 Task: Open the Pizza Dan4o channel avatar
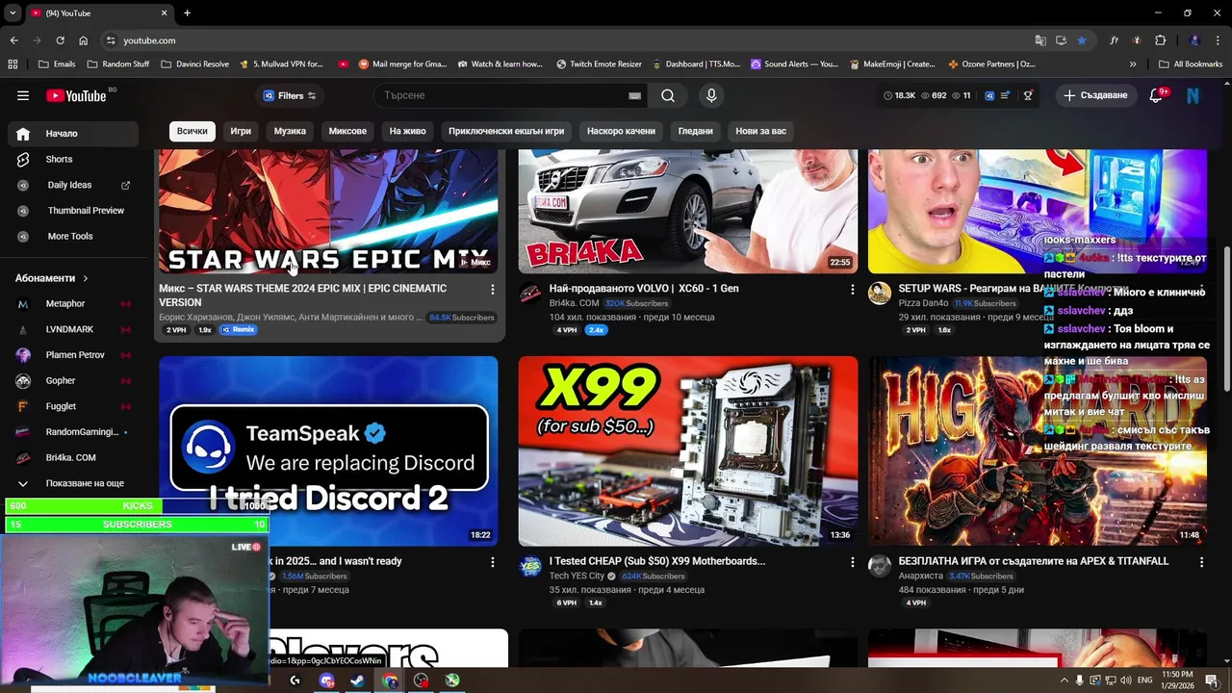tap(880, 294)
